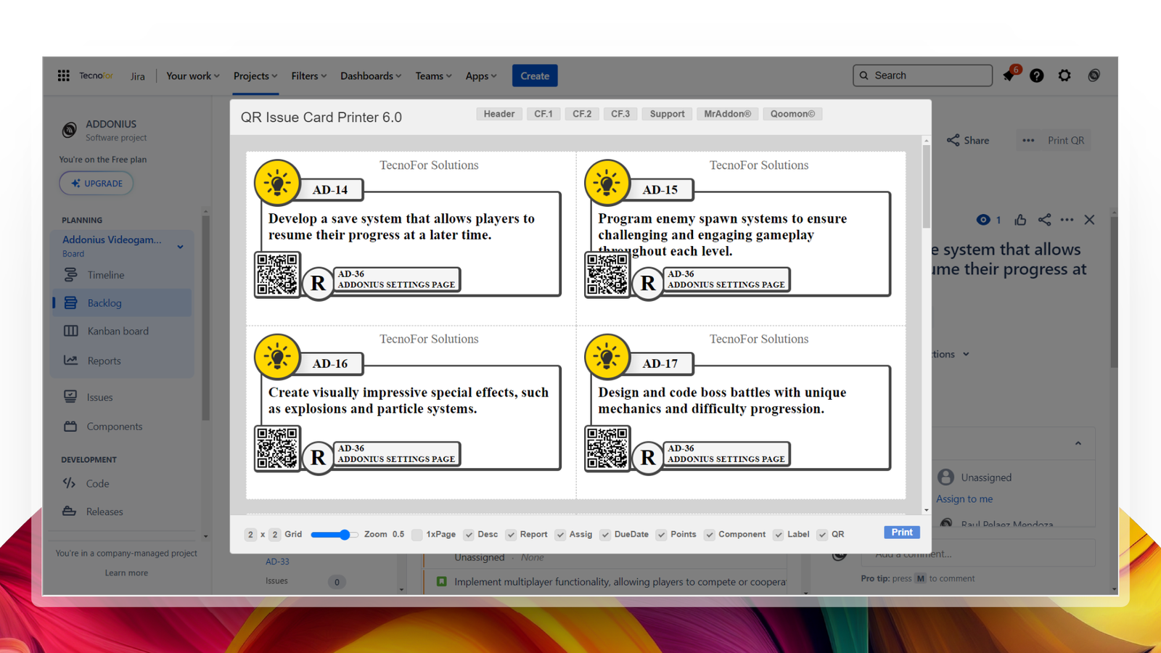Click the R reporter badge on card AD-16
Viewport: 1161px width, 653px height.
pyautogui.click(x=318, y=458)
